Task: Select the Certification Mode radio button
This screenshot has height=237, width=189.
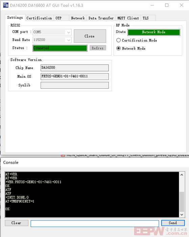Action: (118, 40)
